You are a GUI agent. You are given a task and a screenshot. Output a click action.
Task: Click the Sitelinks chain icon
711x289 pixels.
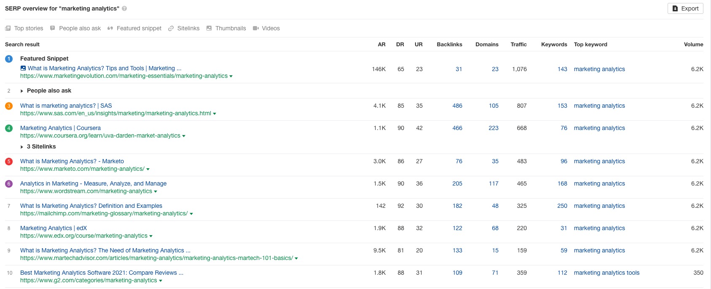click(x=171, y=28)
